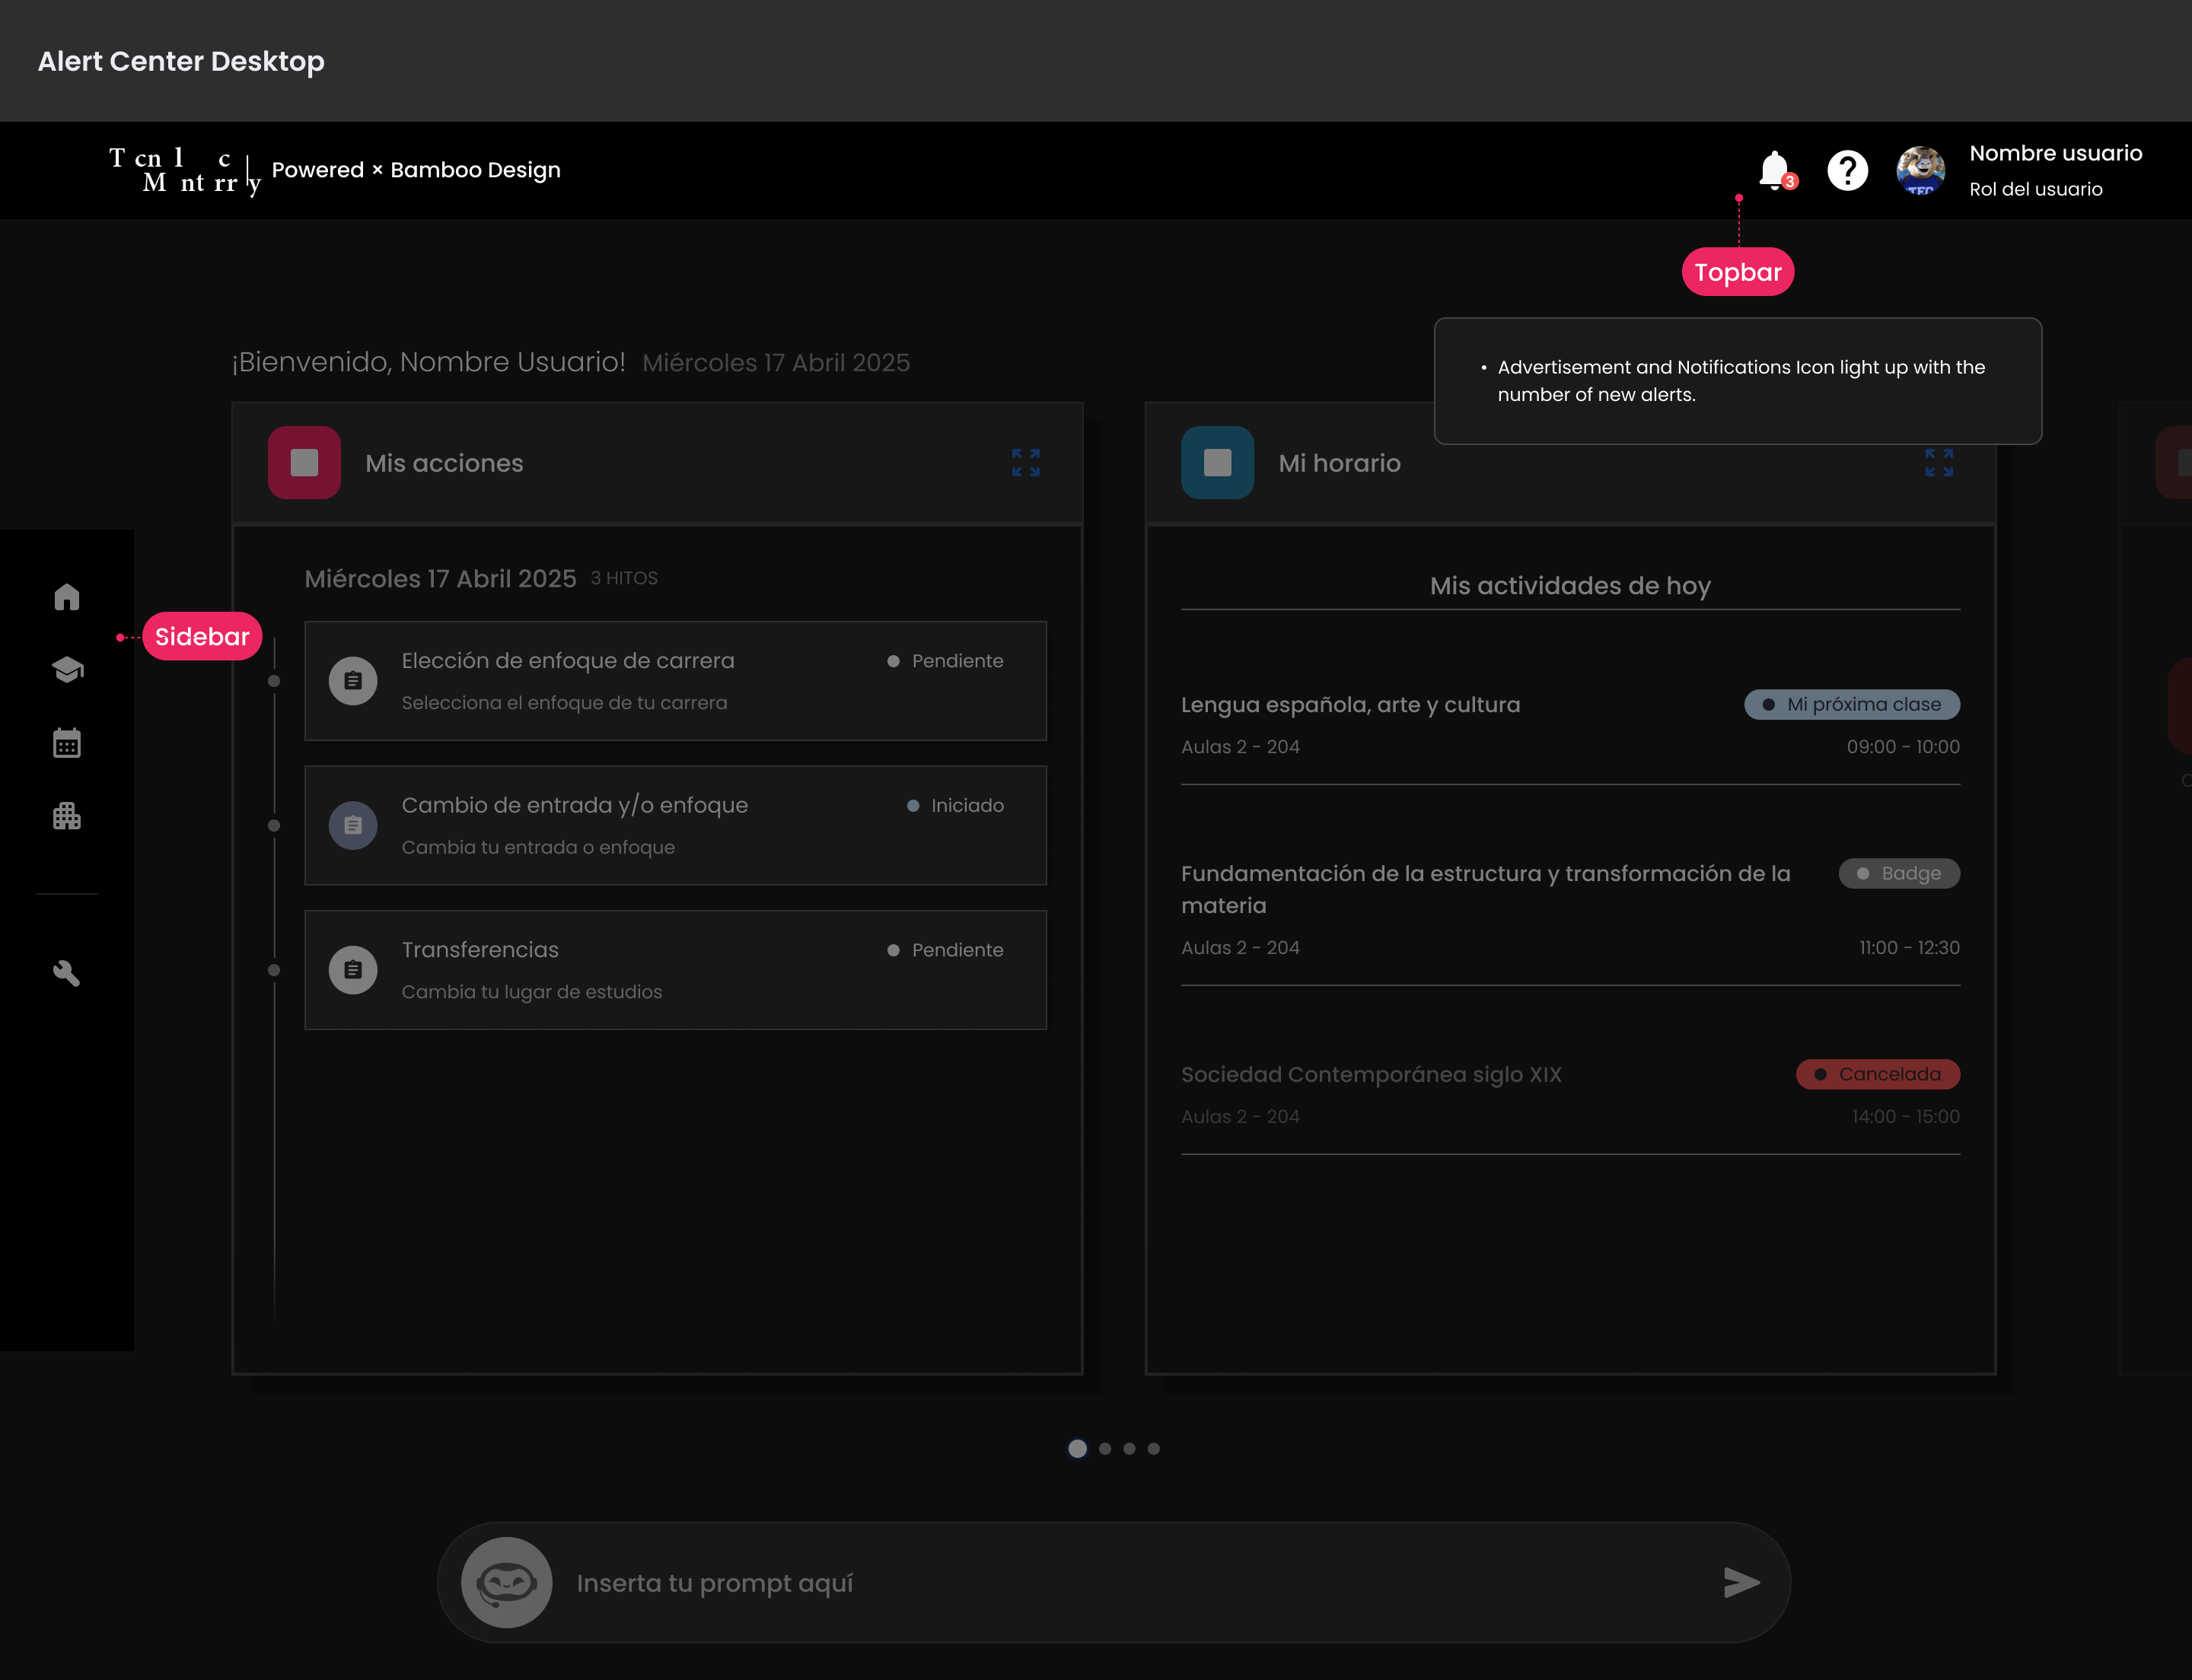
Task: Open the notifications bell icon
Action: pyautogui.click(x=1776, y=170)
